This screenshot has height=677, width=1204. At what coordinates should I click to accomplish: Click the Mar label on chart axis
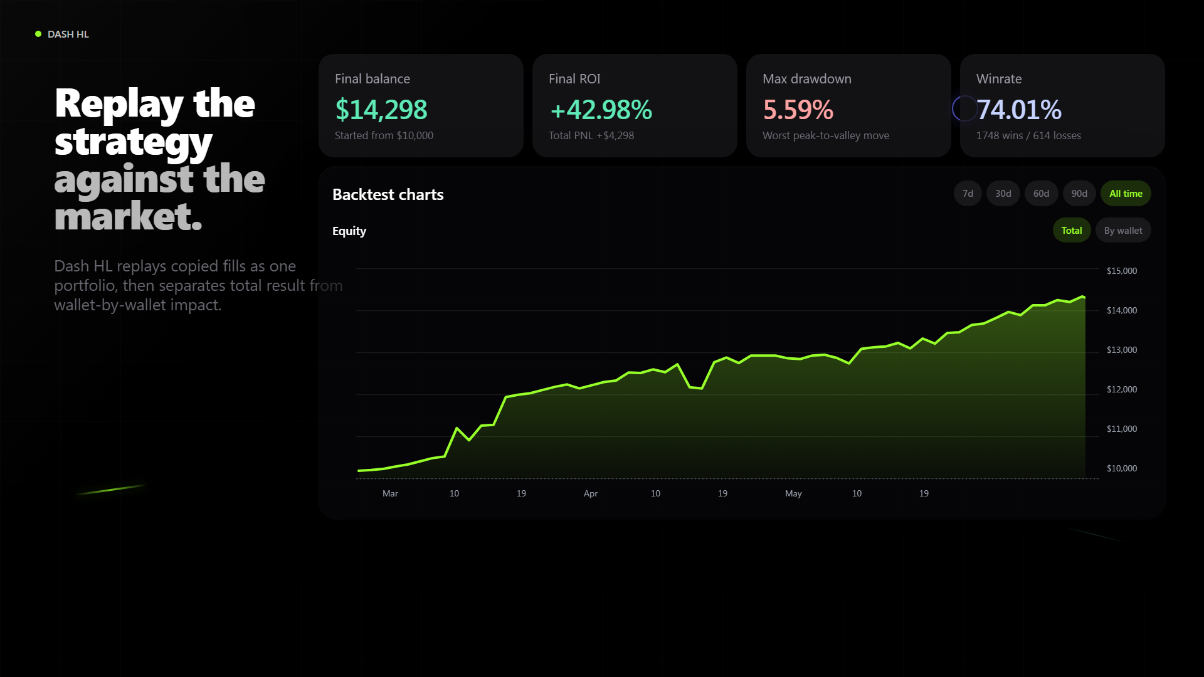tap(390, 493)
